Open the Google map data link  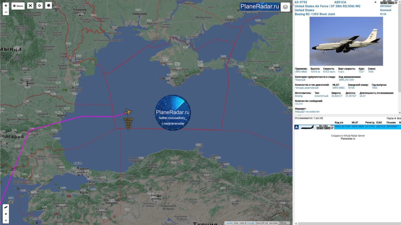coord(251,223)
